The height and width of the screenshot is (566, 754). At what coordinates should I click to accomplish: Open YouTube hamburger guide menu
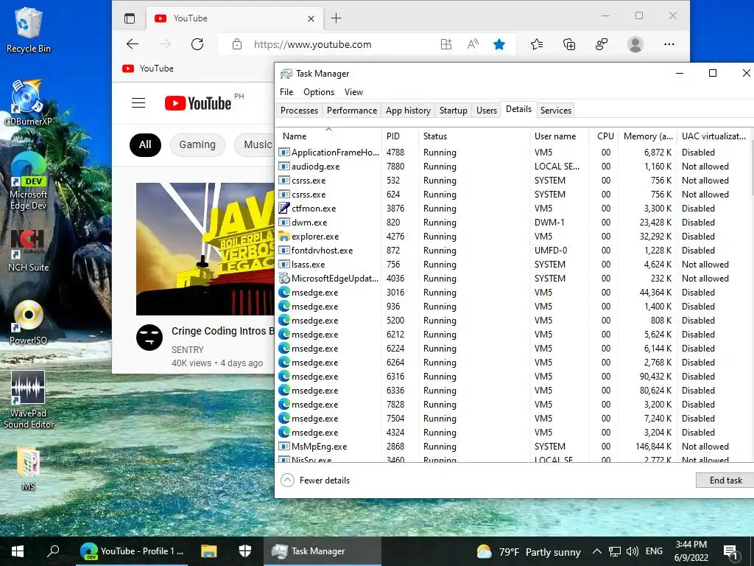coord(138,103)
